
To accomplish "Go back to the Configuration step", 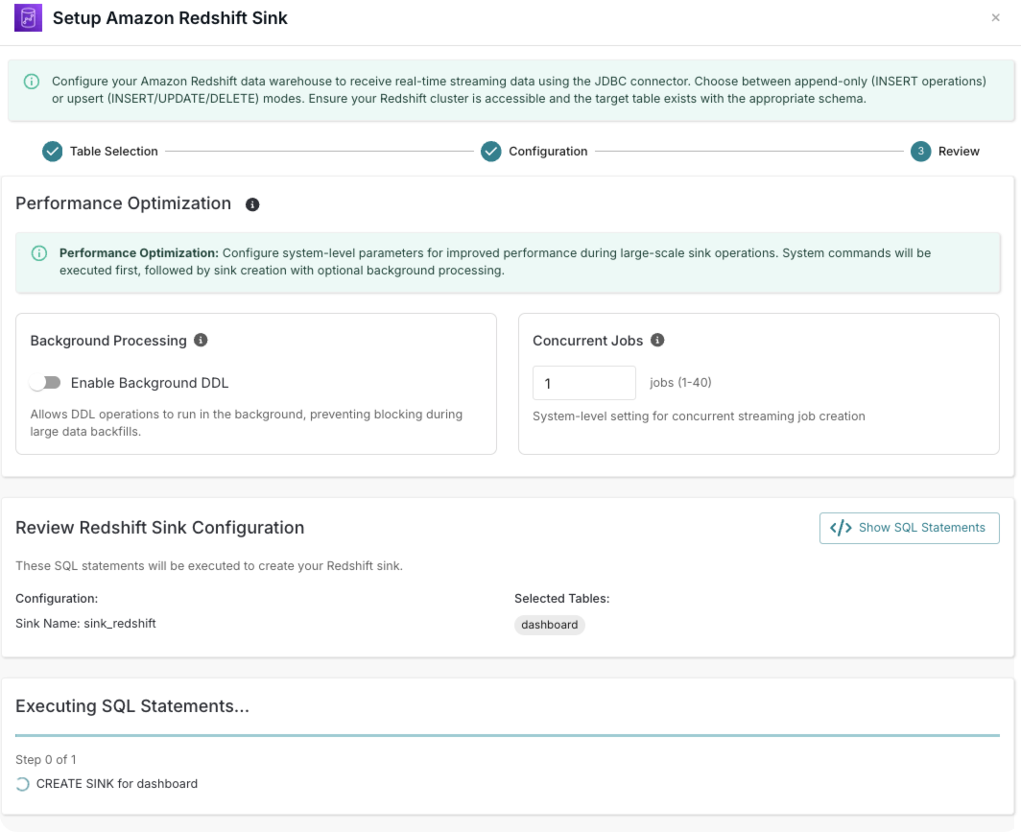I will click(547, 151).
